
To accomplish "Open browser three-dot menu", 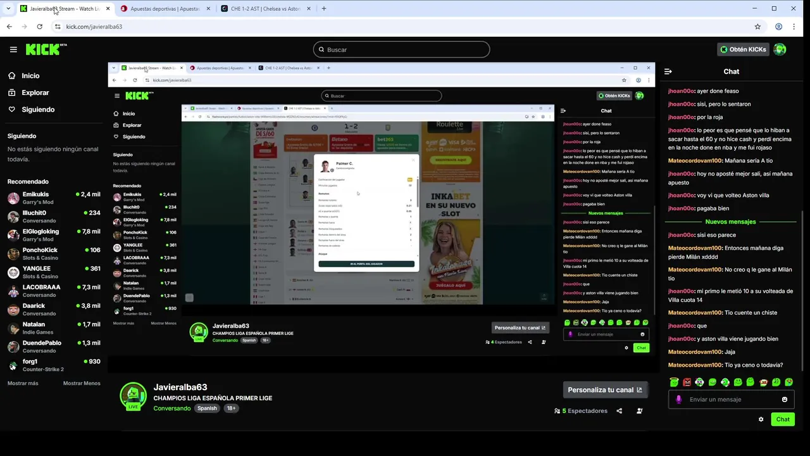I will pyautogui.click(x=794, y=27).
